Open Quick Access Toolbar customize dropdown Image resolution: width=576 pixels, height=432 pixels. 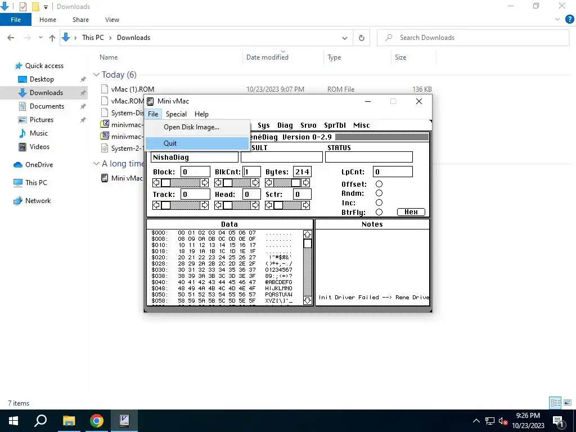(46, 7)
